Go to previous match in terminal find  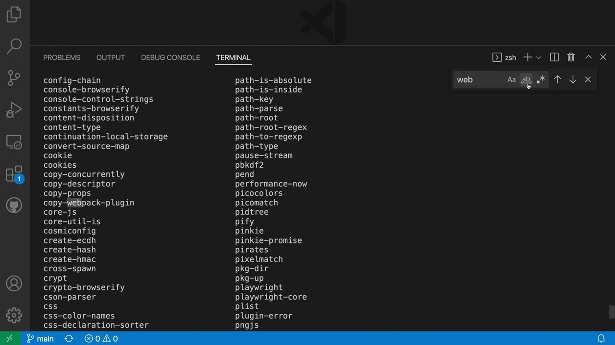pos(557,80)
